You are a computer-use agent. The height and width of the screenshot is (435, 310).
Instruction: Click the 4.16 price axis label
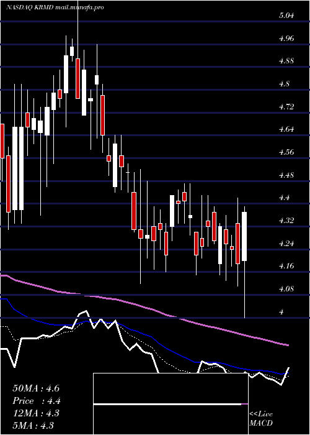286,266
